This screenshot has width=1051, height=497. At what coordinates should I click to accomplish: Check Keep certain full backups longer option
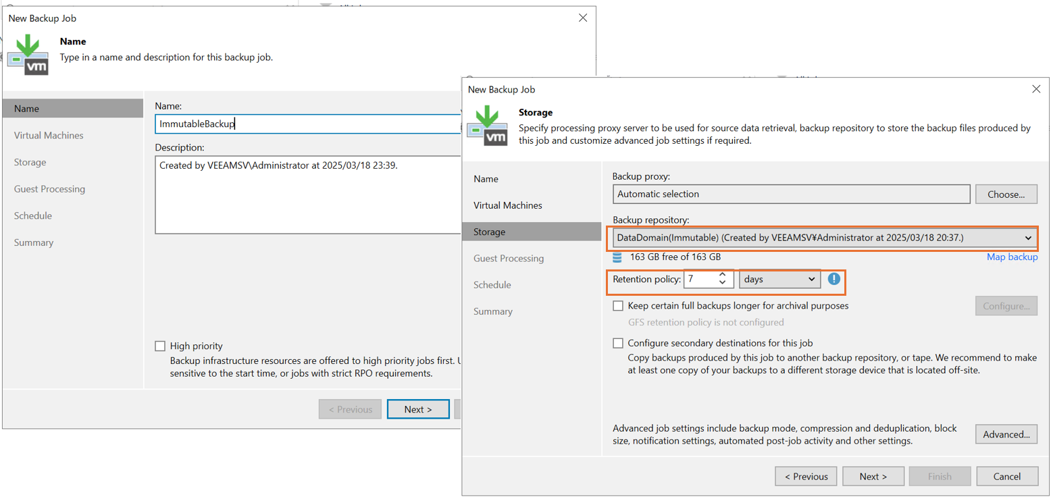(618, 306)
